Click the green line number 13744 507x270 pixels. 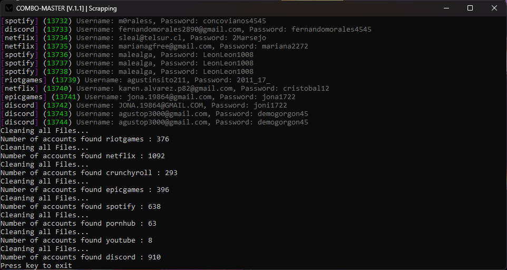click(57, 122)
